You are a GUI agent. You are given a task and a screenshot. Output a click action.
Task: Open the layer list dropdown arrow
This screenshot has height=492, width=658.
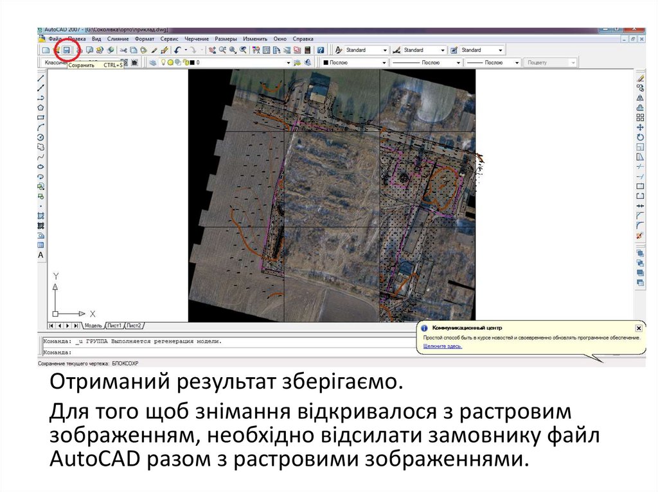[x=288, y=63]
